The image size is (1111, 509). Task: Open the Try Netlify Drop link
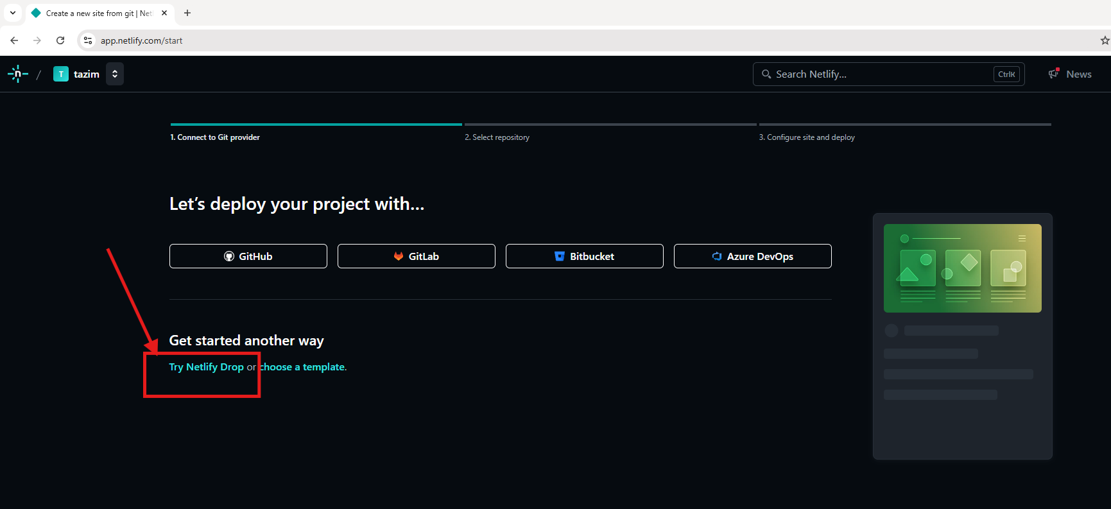[206, 367]
